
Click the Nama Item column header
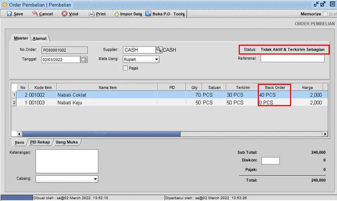(107, 88)
